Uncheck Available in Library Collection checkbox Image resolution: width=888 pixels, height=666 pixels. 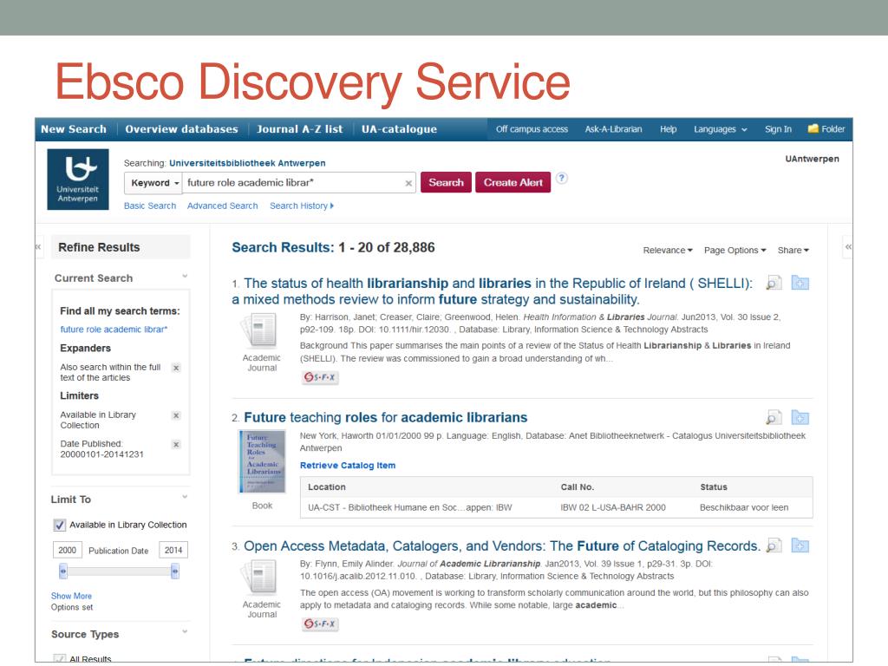pyautogui.click(x=60, y=525)
